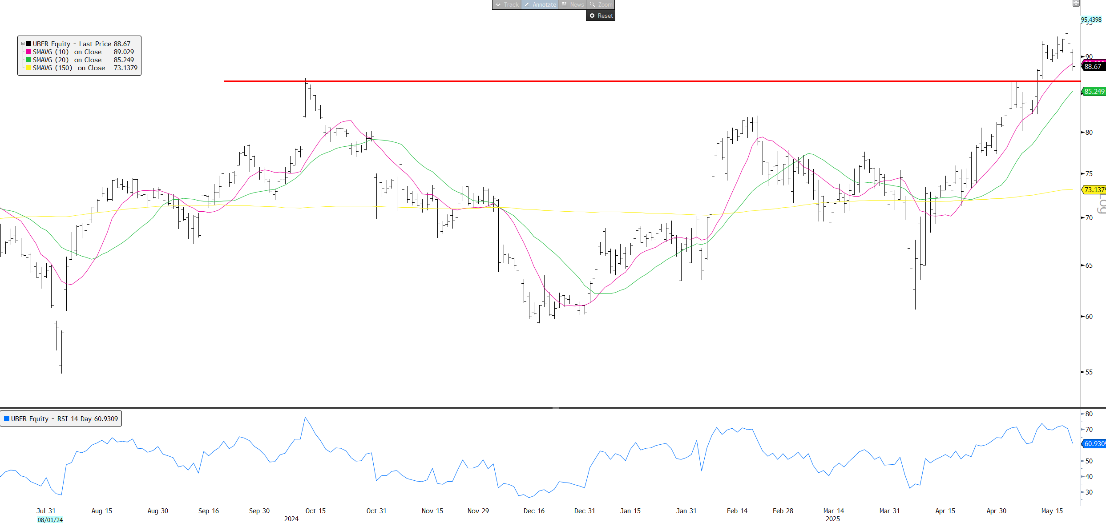The image size is (1106, 523).
Task: Click the Reset chart button
Action: (601, 16)
